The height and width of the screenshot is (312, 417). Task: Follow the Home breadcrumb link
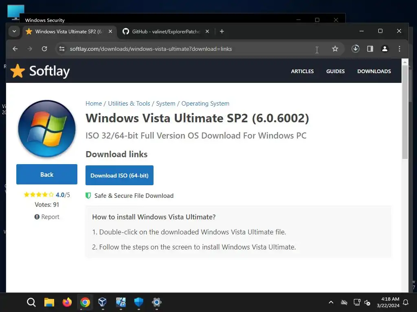coord(94,104)
